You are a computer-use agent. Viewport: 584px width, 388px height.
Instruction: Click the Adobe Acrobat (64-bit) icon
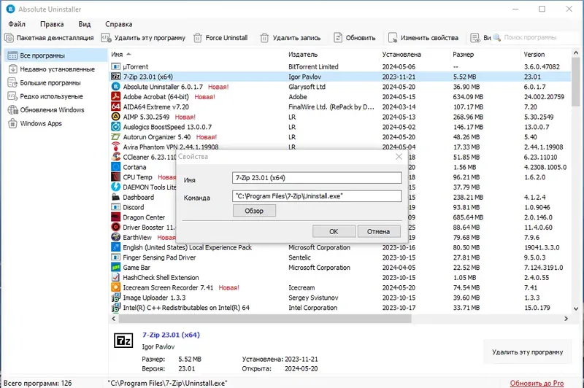click(x=116, y=97)
